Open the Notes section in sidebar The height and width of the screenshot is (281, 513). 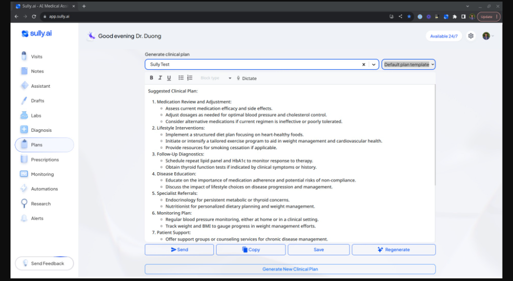[x=37, y=71]
